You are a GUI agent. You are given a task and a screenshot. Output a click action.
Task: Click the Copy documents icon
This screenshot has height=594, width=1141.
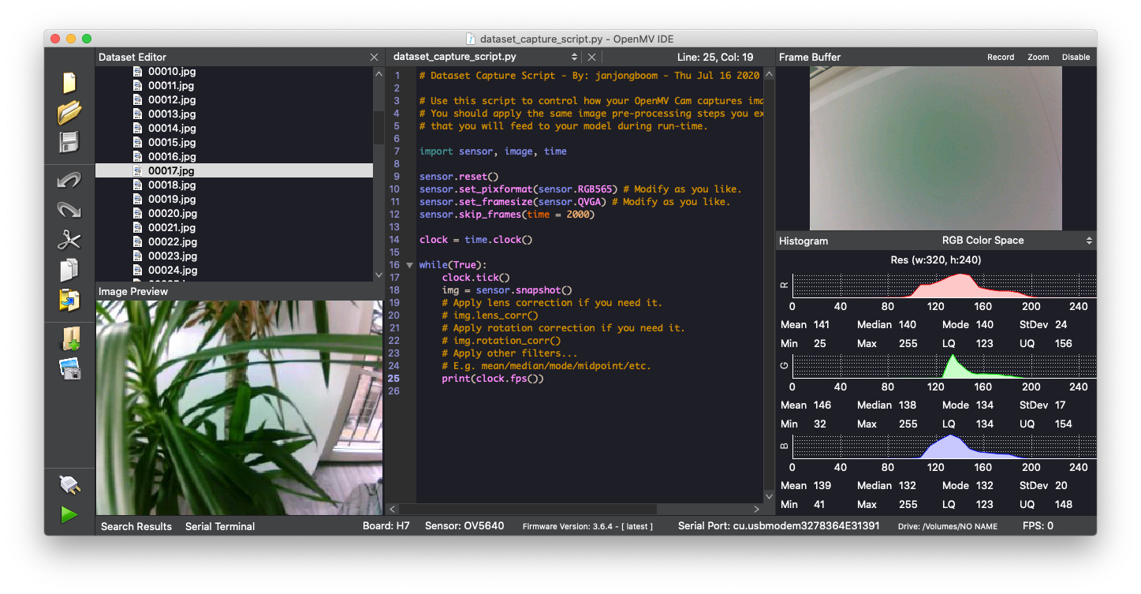(x=69, y=270)
